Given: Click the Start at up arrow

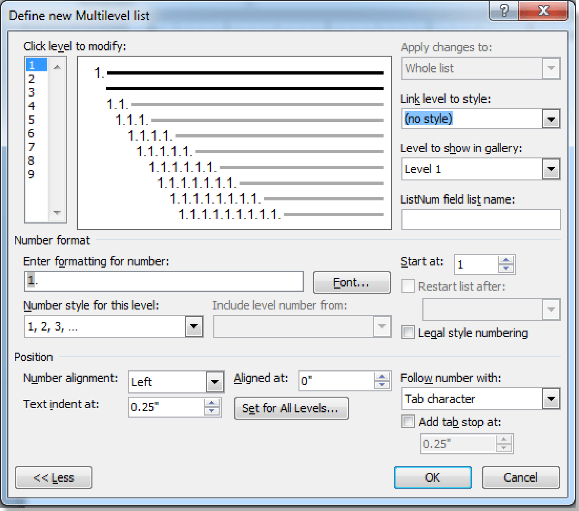Looking at the screenshot, I should pos(506,260).
